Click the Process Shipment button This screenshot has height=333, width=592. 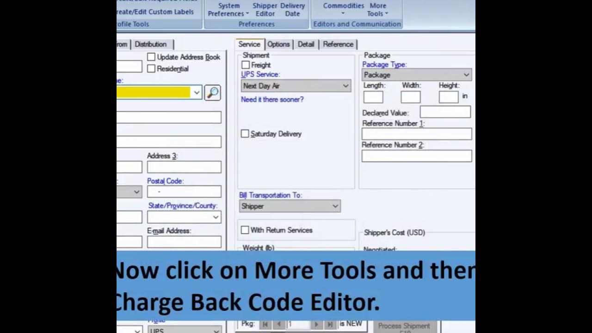[404, 327]
